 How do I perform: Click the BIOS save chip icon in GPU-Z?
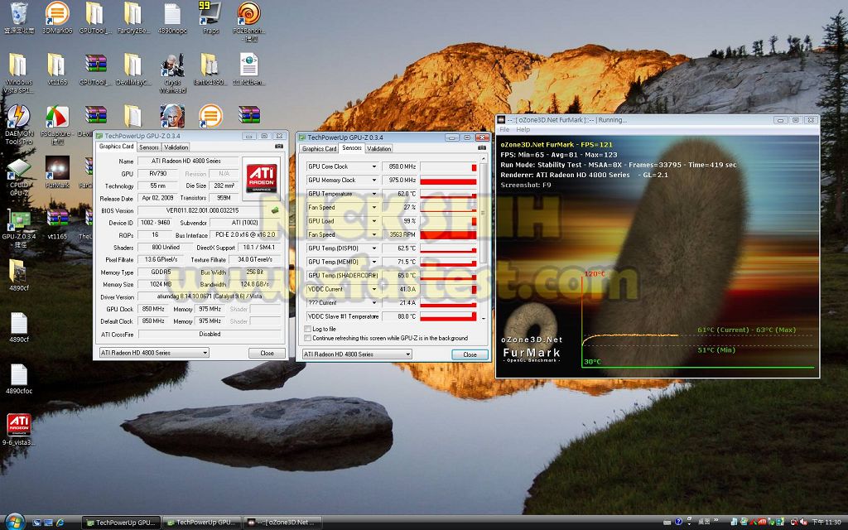pyautogui.click(x=274, y=210)
